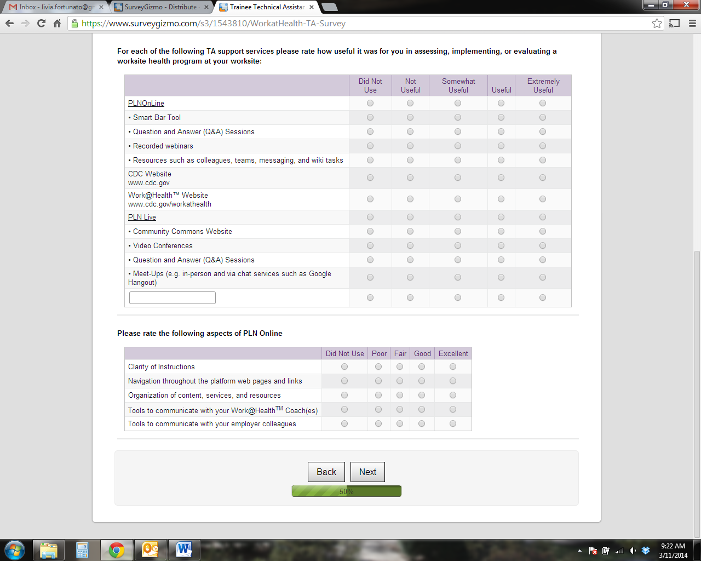The image size is (701, 561).
Task: Open the Action Center flag icon
Action: point(593,551)
